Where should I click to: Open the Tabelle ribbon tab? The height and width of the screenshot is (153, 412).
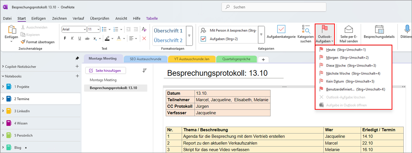[x=152, y=18]
